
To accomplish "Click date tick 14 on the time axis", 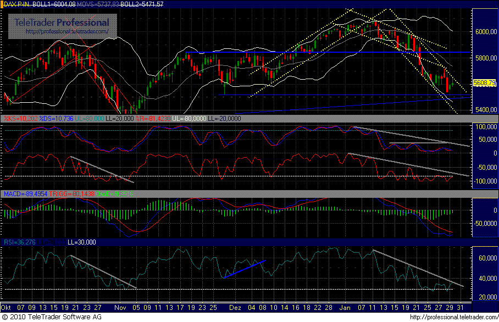I will 285,307.
